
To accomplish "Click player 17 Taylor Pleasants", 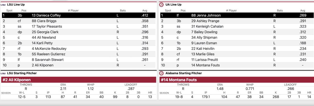I will (47, 26).
